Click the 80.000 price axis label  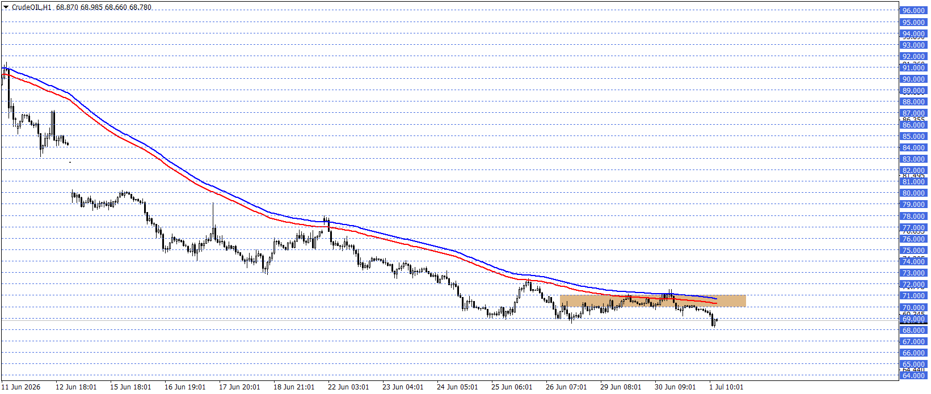point(913,193)
